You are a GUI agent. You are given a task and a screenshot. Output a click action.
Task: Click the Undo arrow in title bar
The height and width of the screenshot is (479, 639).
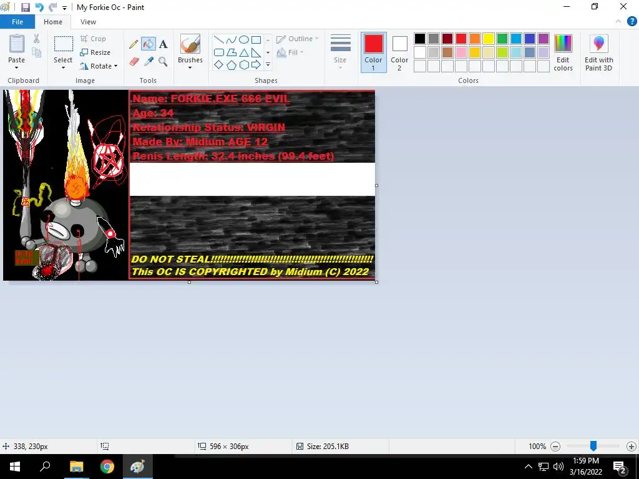click(x=39, y=7)
